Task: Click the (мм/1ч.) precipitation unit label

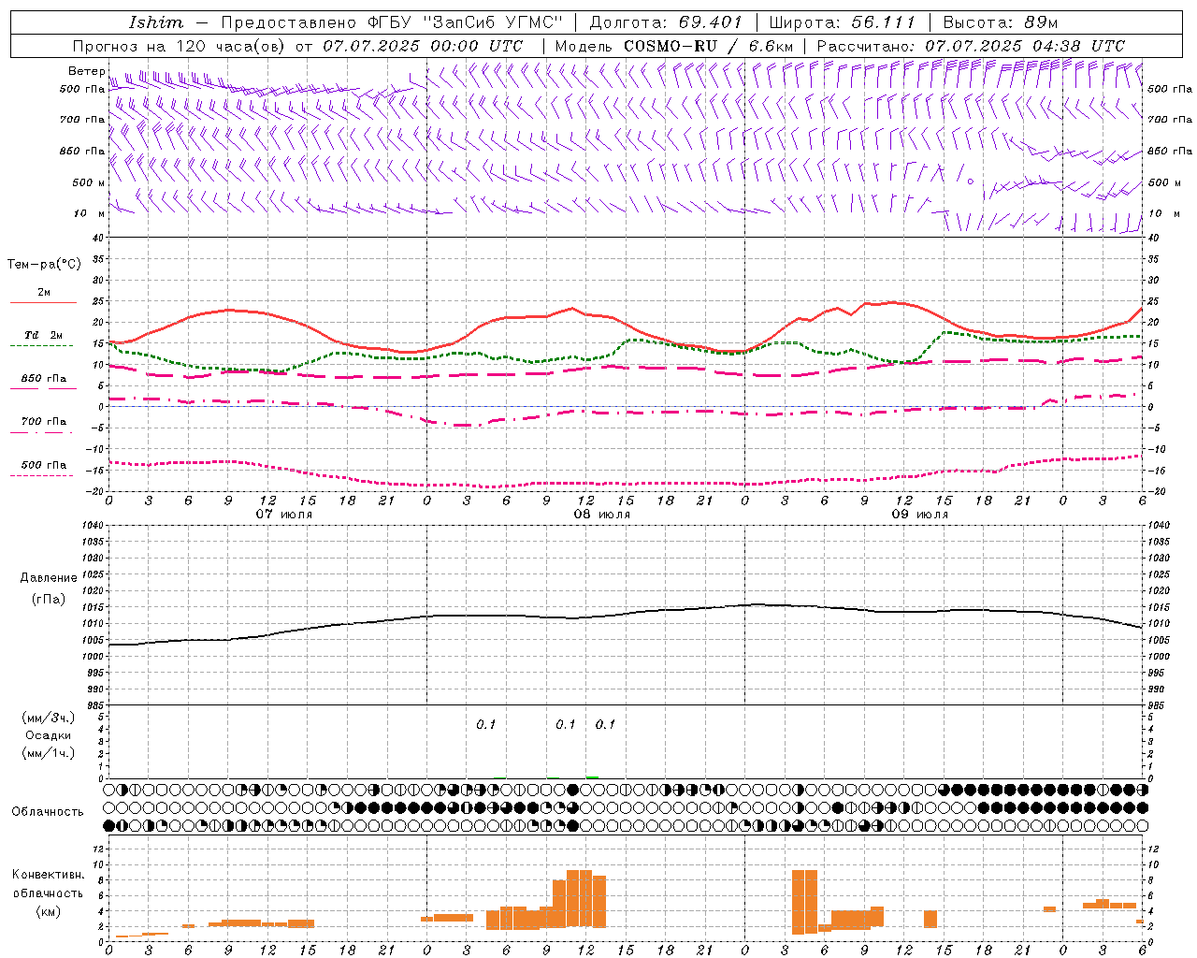Action: (x=48, y=753)
